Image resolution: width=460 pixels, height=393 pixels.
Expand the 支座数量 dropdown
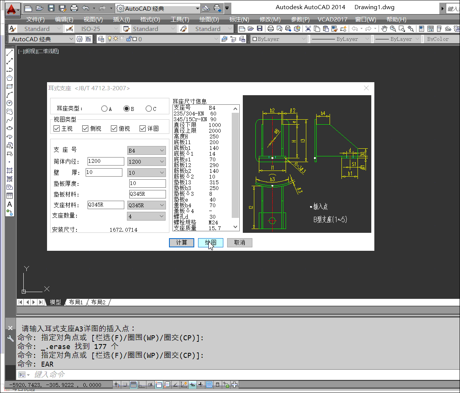(x=146, y=216)
